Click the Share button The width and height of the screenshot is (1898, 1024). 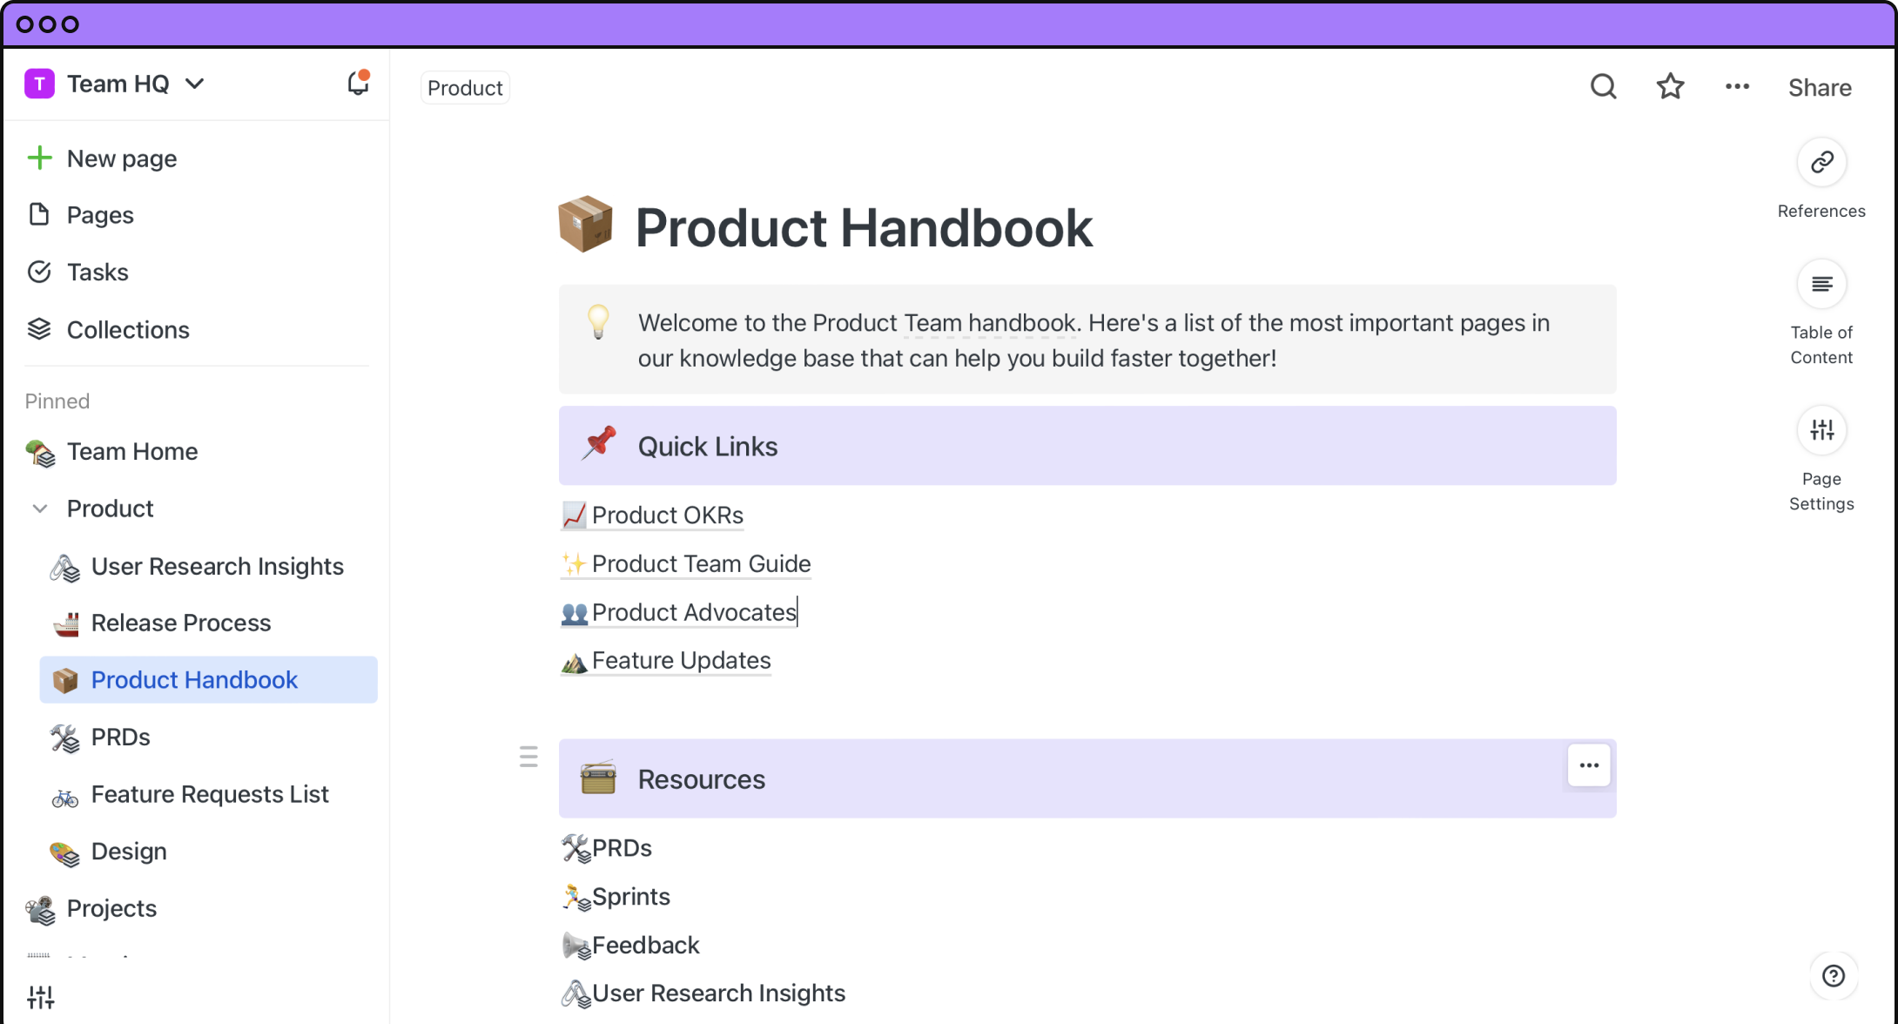point(1820,88)
